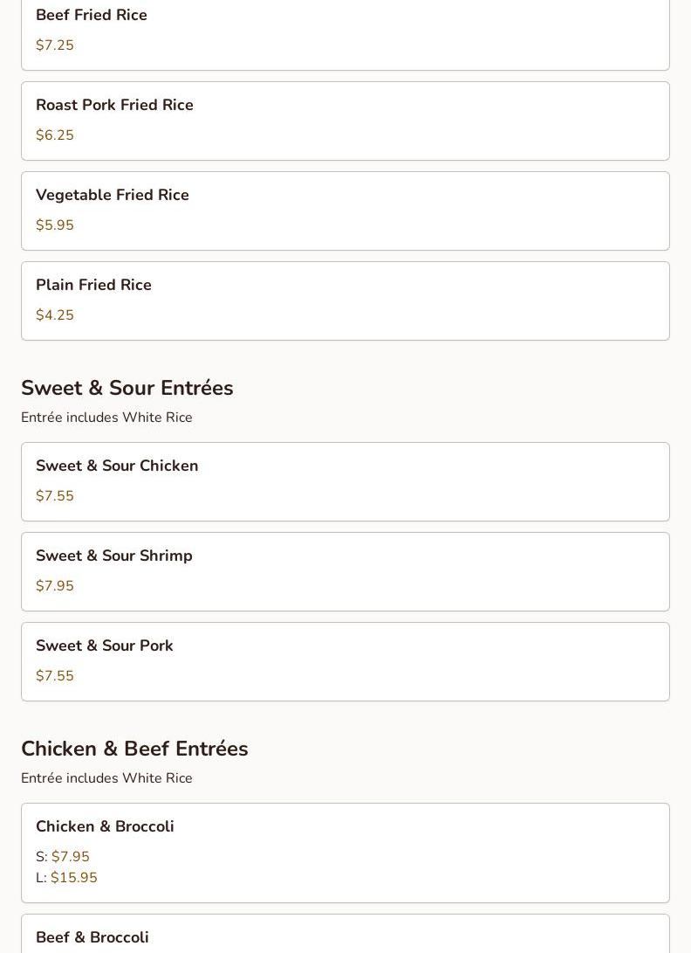Select the Beef & Broccoli item

coord(345,934)
